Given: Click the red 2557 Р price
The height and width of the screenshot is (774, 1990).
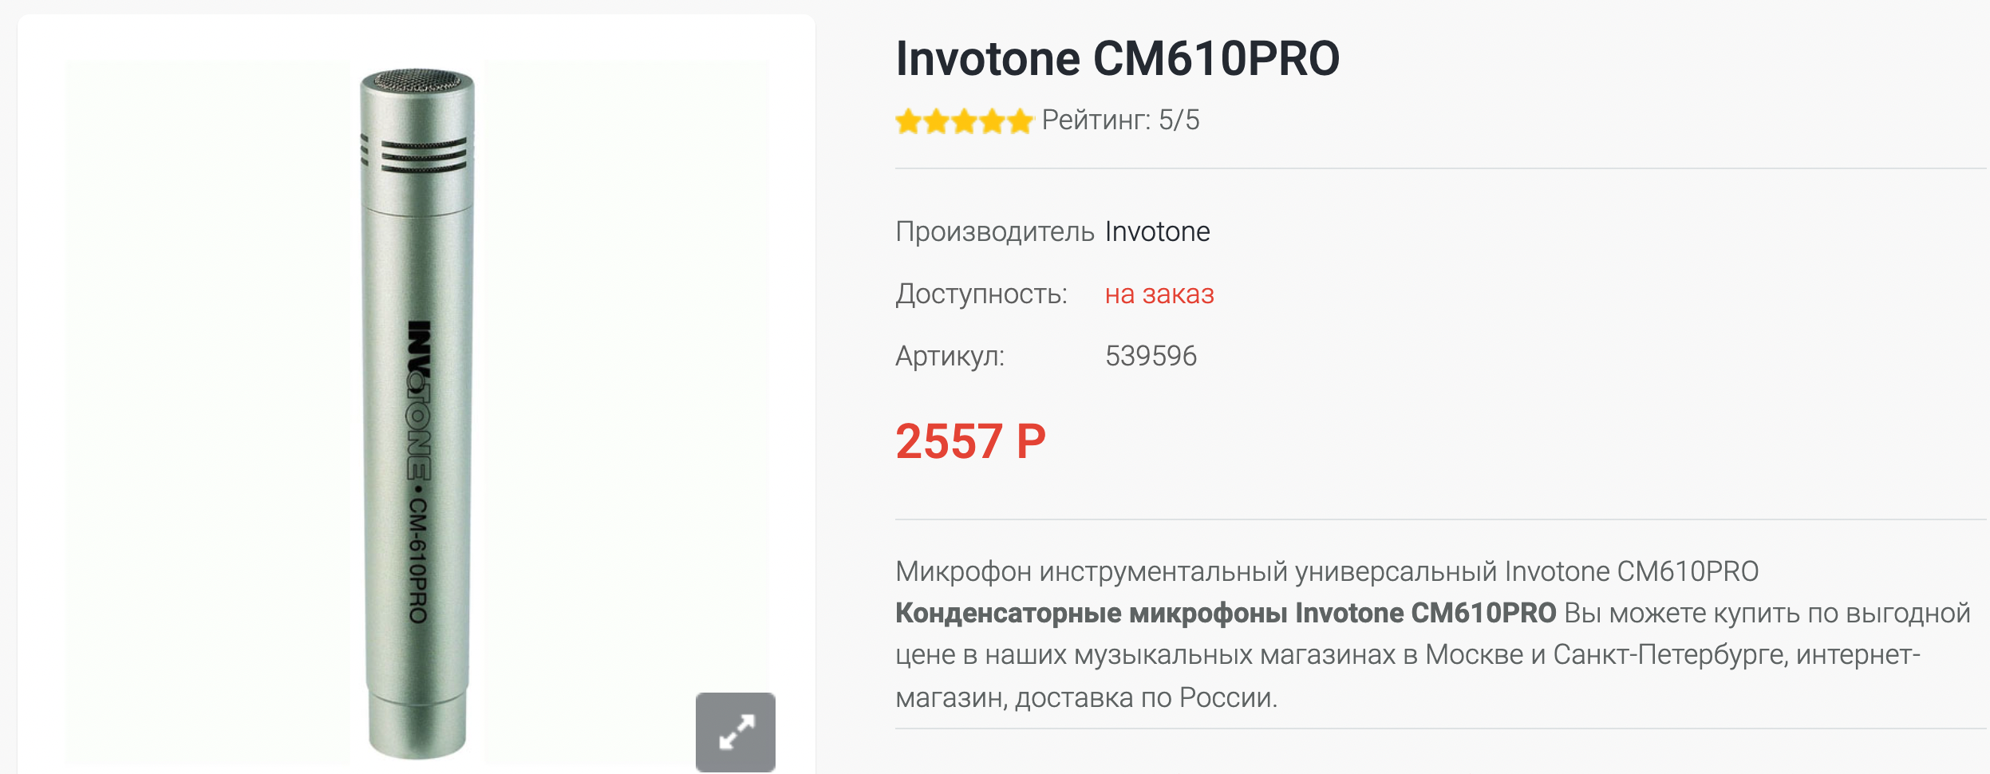Looking at the screenshot, I should (970, 441).
